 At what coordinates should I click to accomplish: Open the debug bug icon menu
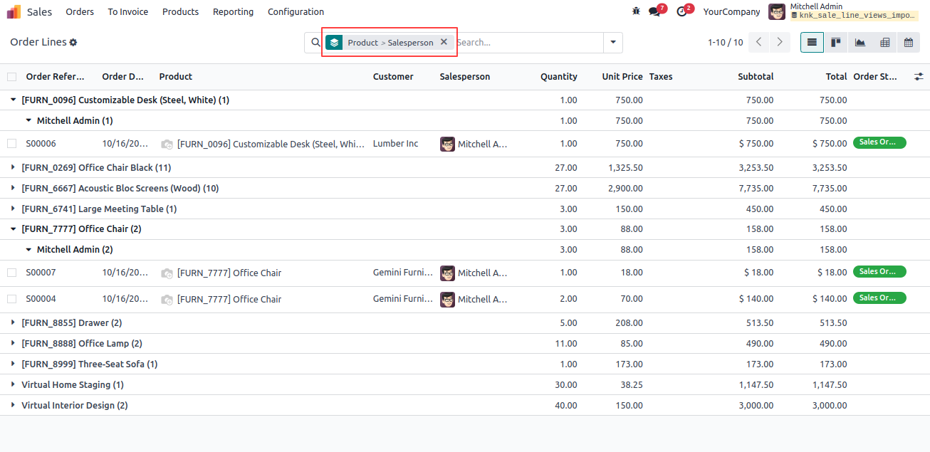(x=636, y=11)
